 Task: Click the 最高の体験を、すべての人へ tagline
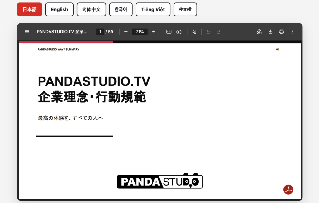tap(70, 118)
